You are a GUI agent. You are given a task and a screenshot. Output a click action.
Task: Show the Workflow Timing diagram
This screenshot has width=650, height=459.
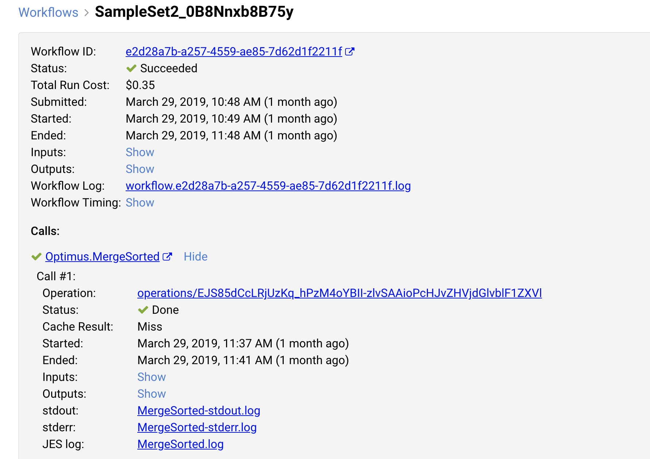pos(140,202)
